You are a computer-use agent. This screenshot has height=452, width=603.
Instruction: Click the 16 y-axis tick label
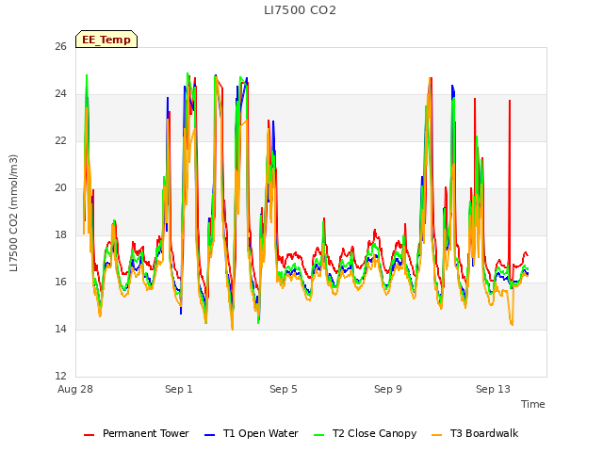point(60,282)
